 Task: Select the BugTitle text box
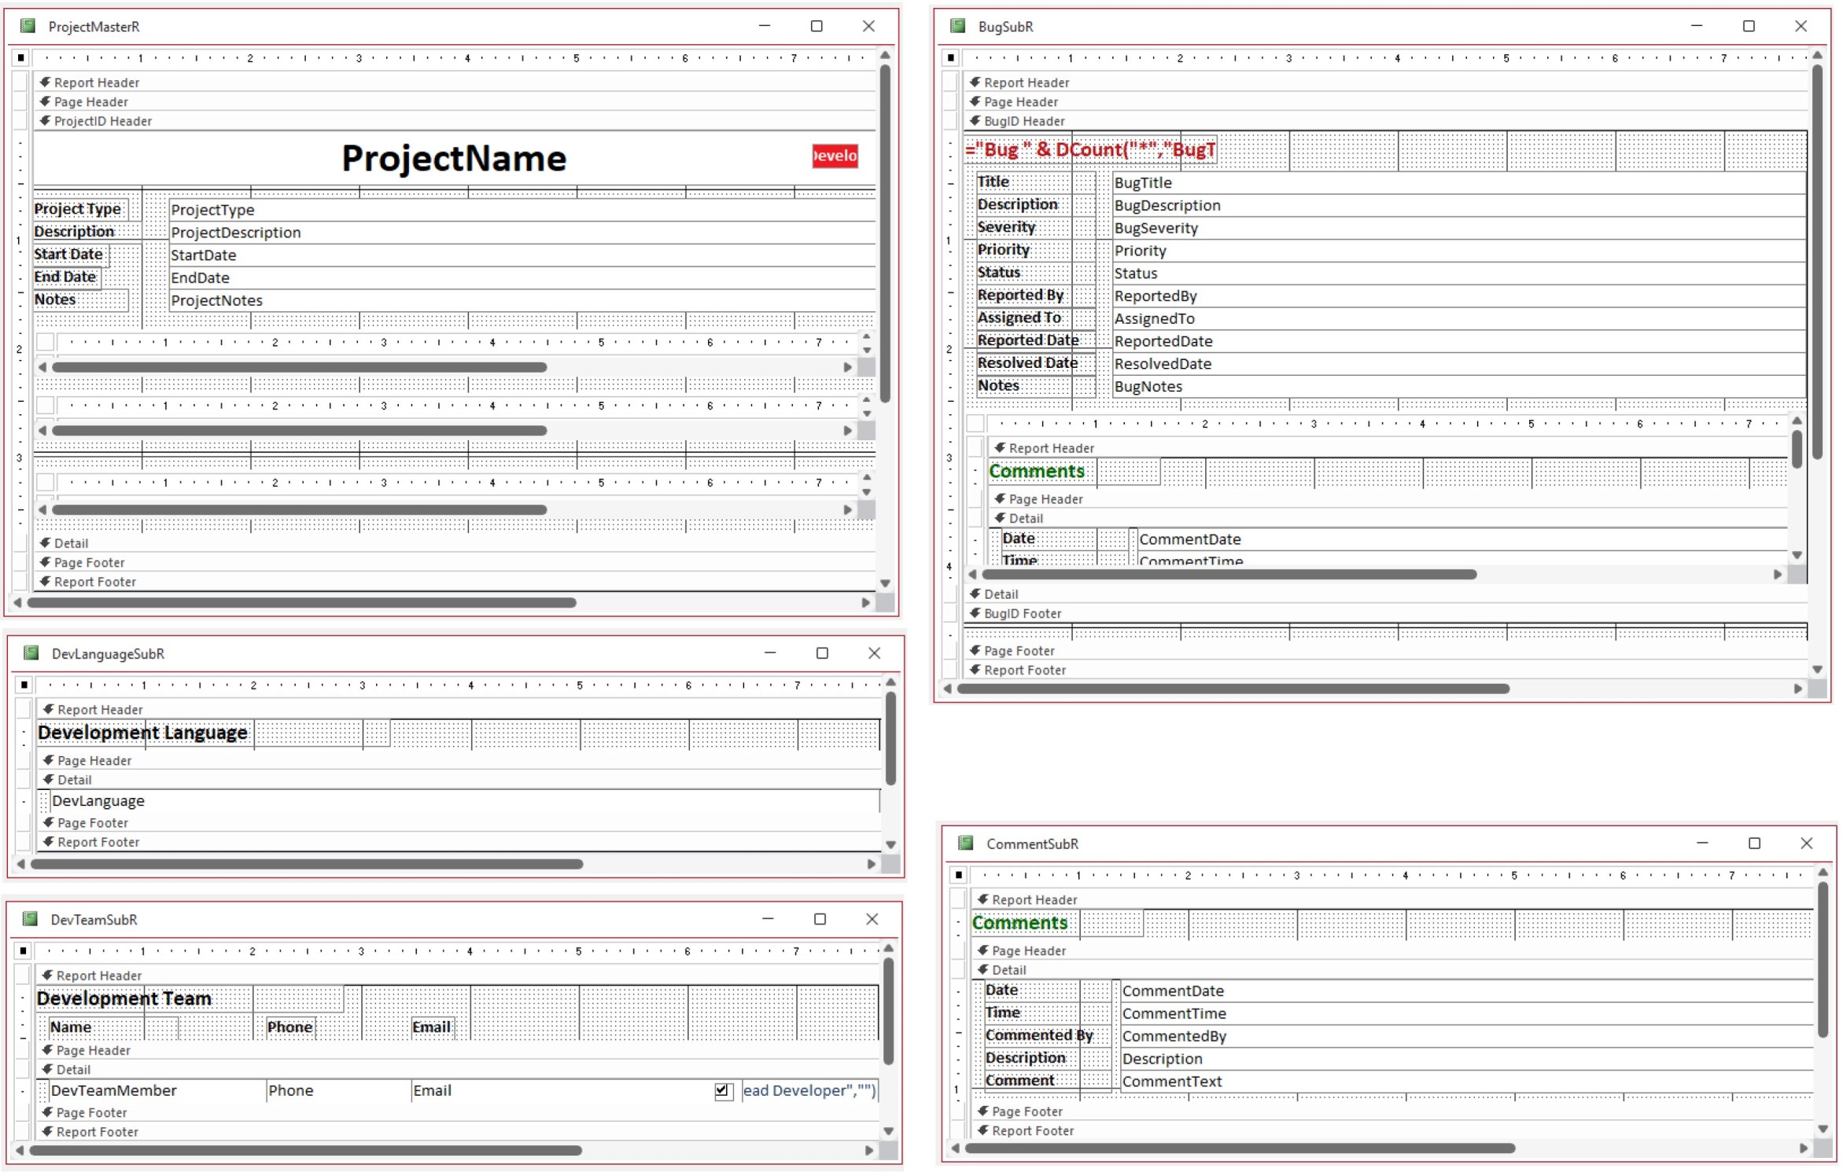(x=1459, y=183)
